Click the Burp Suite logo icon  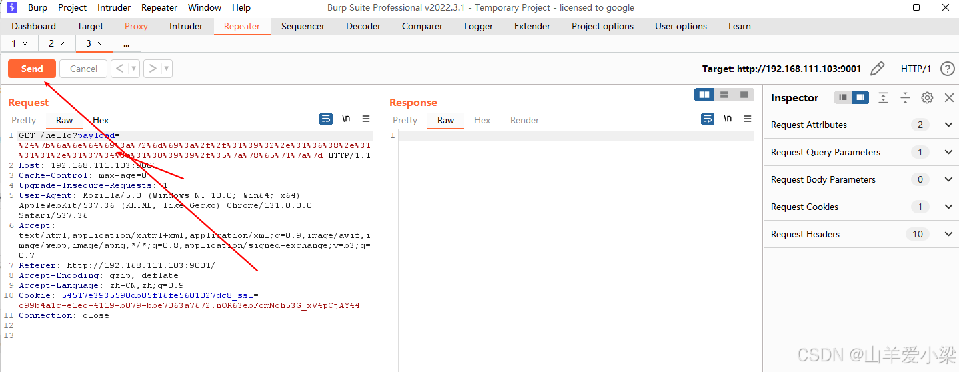coord(12,7)
